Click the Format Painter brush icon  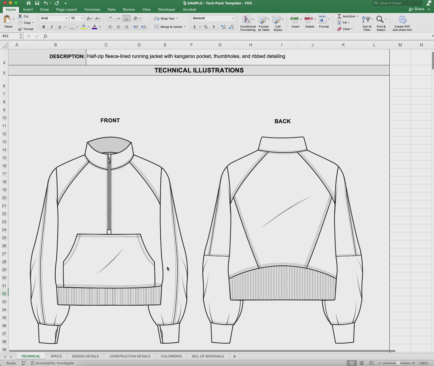point(20,29)
